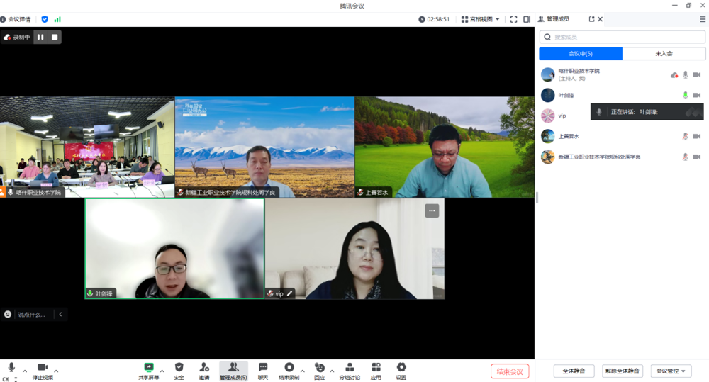Screen dimensions: 709x382
Task: Open the 共享屏幕 share screen tool
Action: point(149,370)
